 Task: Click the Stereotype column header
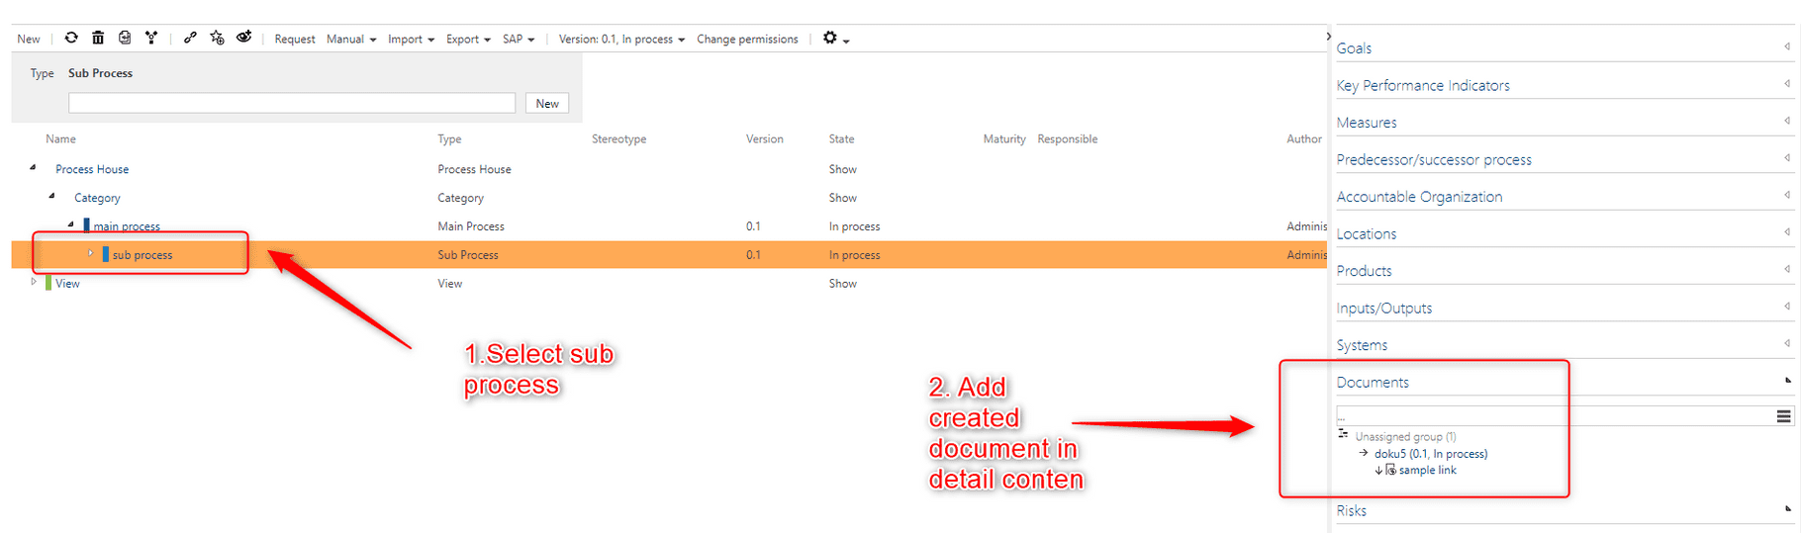point(618,138)
